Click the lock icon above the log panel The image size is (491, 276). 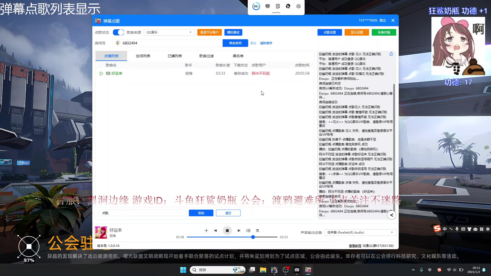391,54
